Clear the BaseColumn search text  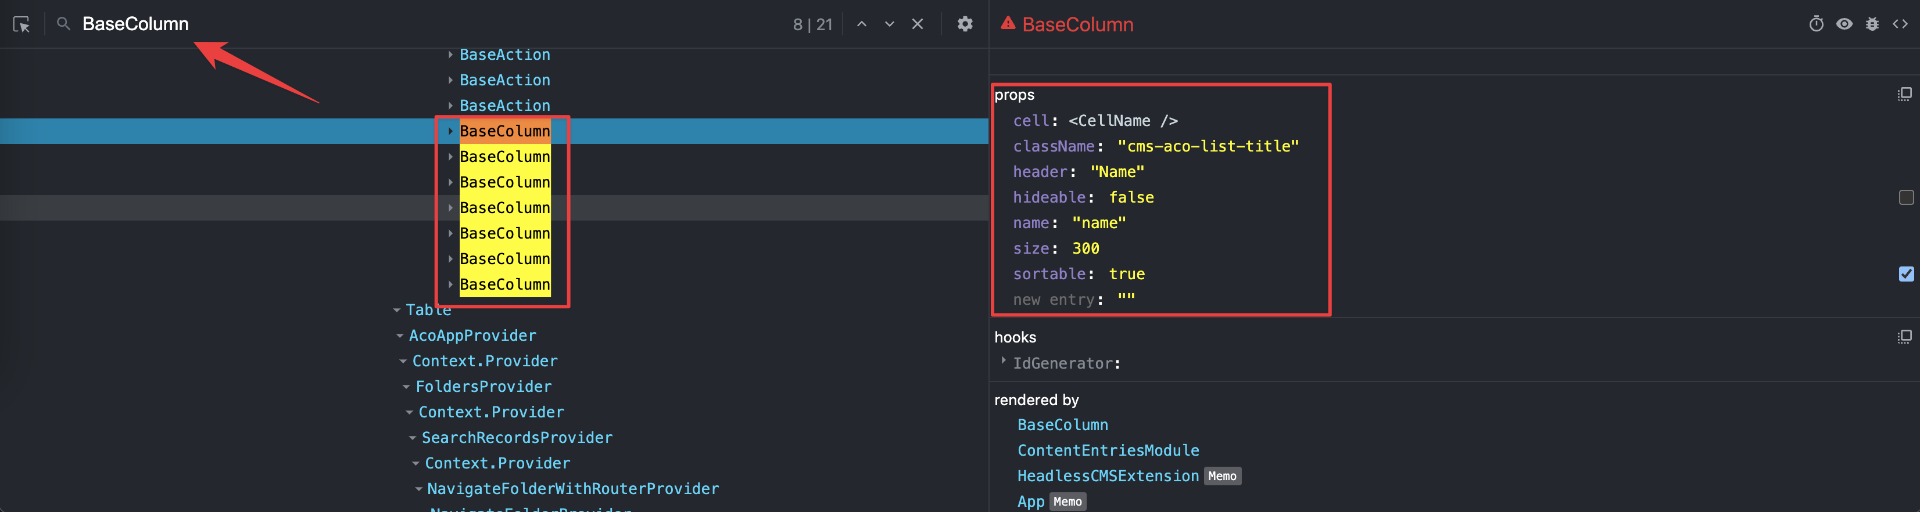point(918,24)
